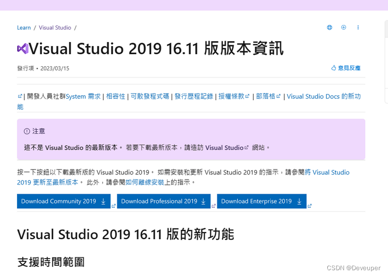388x276 pixels.
Task: Click external icon after Visual Studio in the notice
Action: 246,148
